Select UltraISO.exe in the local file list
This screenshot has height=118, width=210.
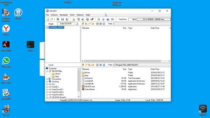[90, 87]
